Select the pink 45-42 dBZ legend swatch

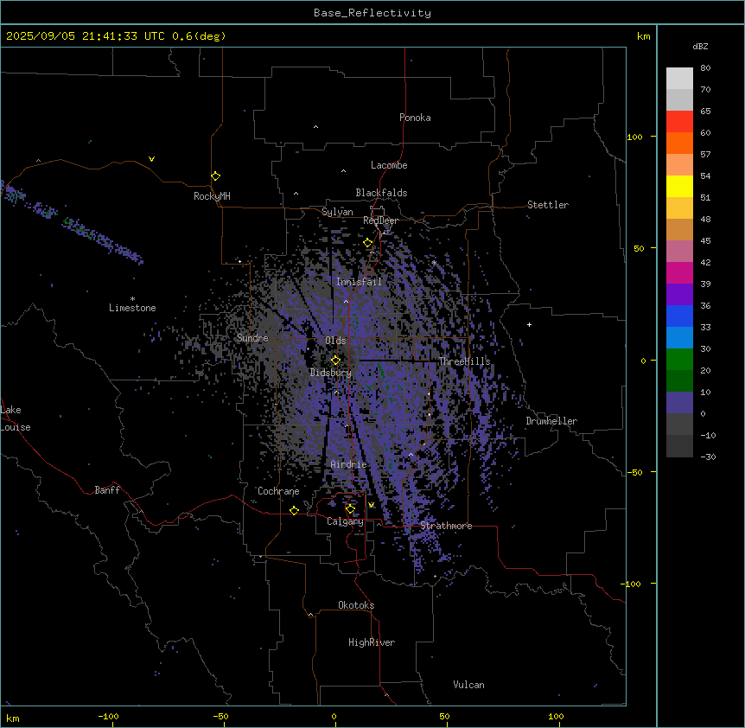click(x=679, y=252)
